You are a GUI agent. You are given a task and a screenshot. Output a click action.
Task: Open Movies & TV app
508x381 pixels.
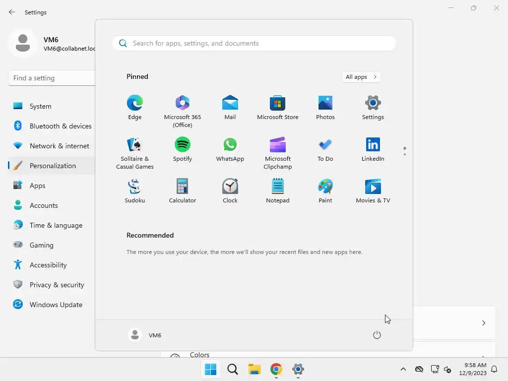click(373, 191)
